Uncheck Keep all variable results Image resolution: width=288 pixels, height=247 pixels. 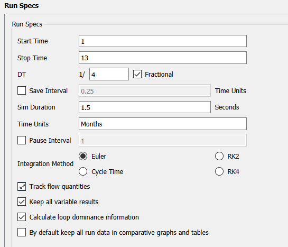pos(22,202)
